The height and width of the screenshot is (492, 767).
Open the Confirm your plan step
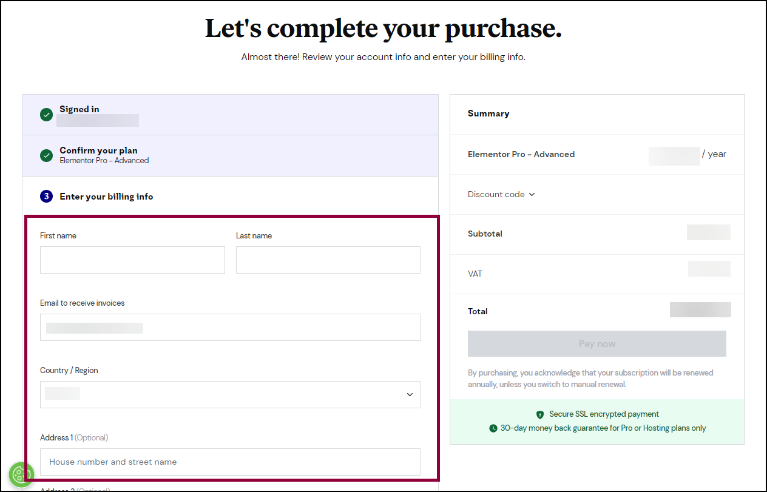tap(230, 156)
